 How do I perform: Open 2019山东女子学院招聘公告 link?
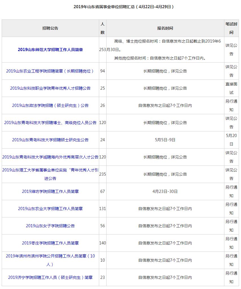point(50,226)
